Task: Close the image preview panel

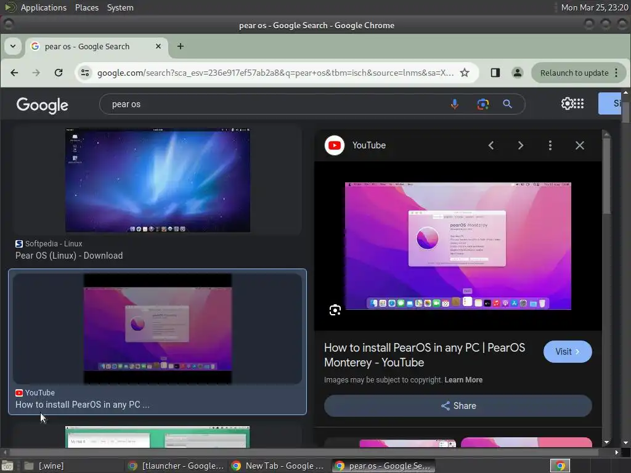Action: click(580, 145)
